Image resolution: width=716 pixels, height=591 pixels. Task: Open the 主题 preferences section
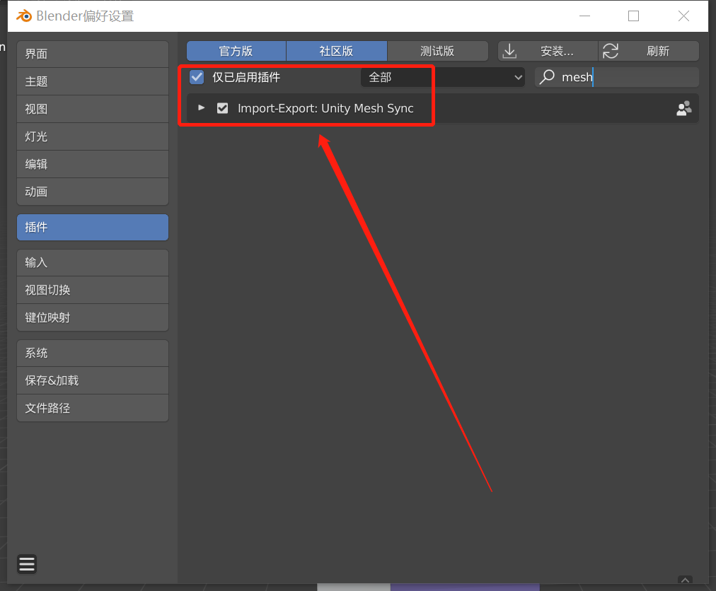coord(92,81)
